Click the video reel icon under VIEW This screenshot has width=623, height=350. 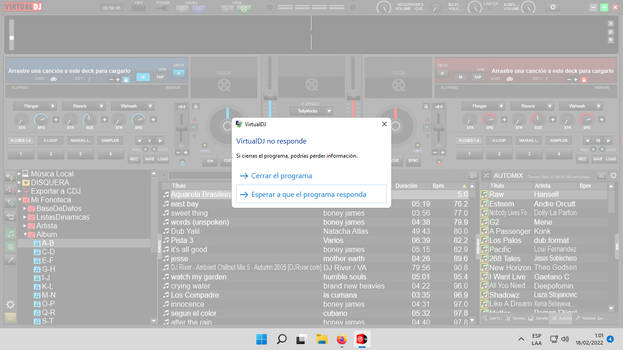click(x=244, y=9)
